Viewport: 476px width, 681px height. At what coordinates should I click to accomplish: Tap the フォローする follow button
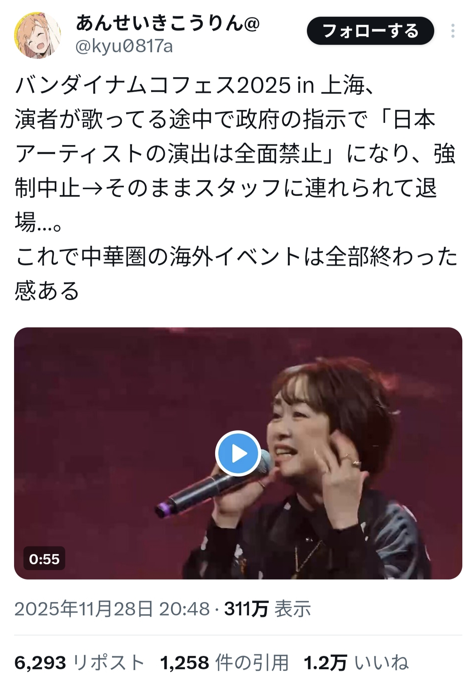[370, 31]
